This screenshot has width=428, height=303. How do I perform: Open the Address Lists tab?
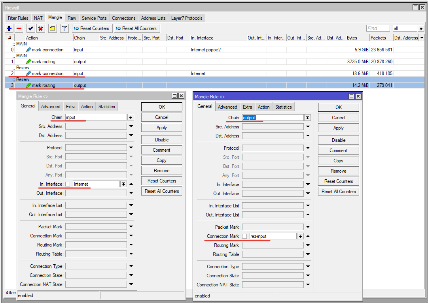[153, 18]
